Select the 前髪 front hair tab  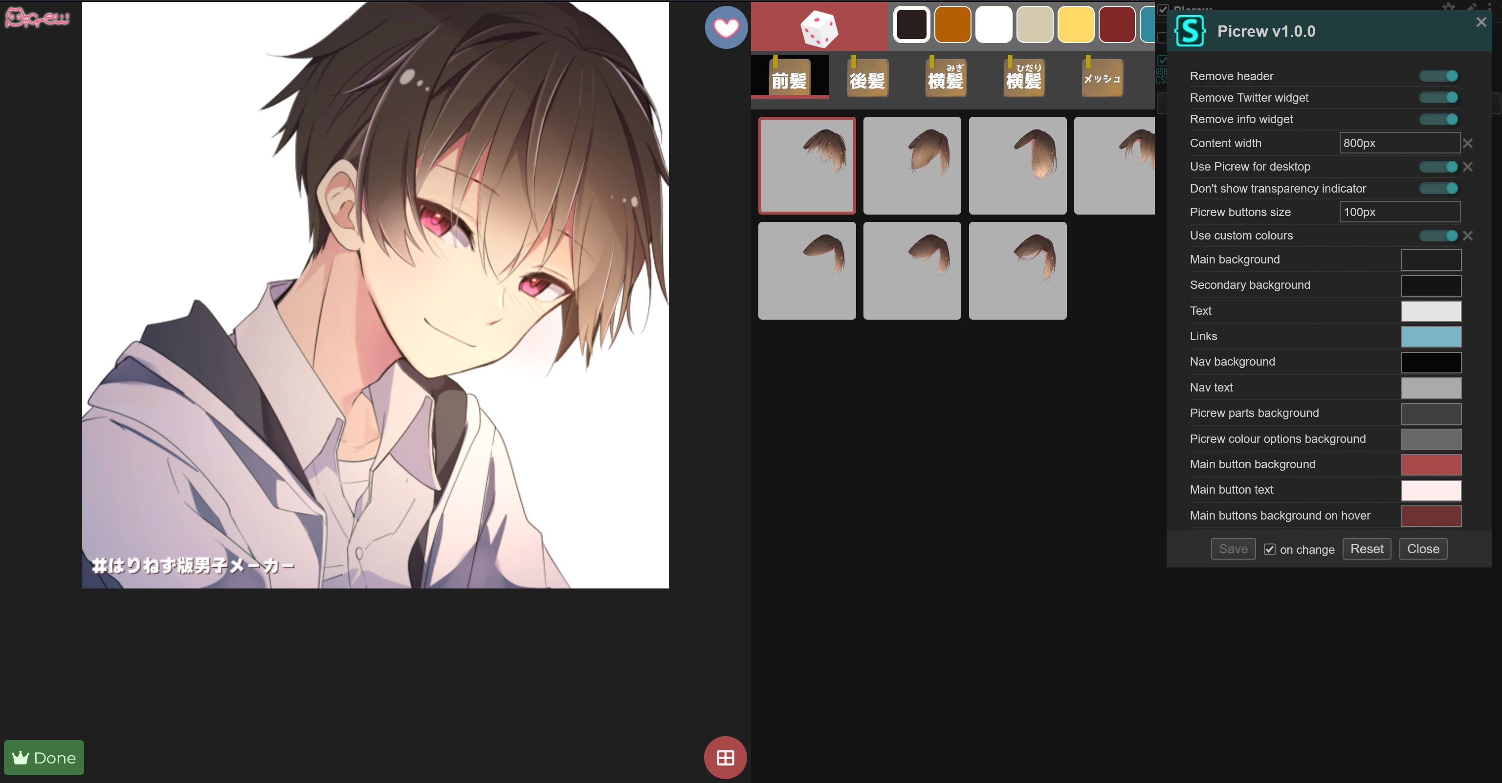point(790,77)
